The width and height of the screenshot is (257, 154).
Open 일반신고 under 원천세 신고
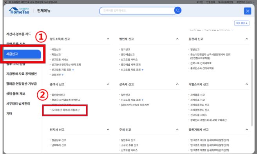click(195, 49)
